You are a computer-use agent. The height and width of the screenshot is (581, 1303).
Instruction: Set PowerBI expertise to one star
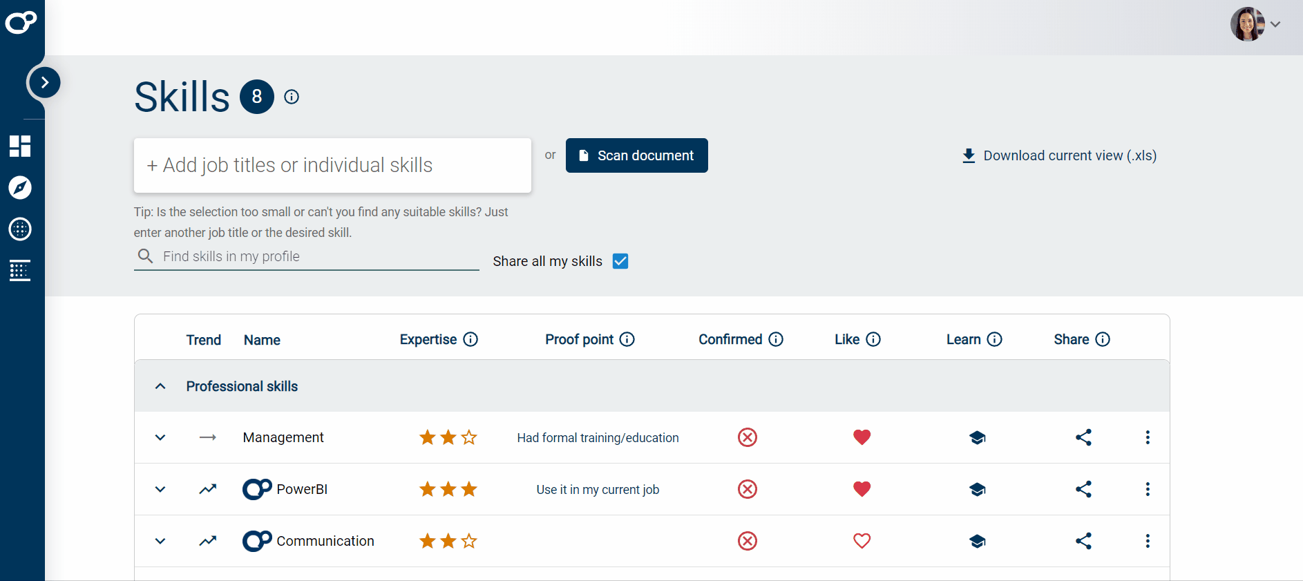[x=428, y=490]
